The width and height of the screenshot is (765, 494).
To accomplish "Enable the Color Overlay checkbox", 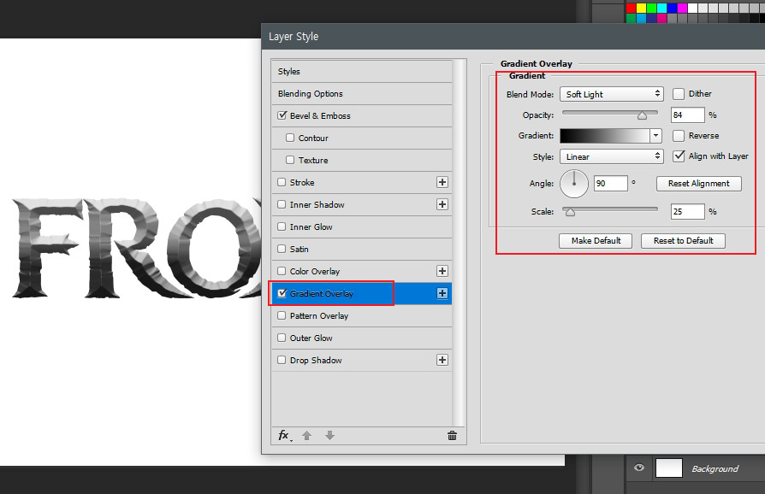I will (x=282, y=272).
